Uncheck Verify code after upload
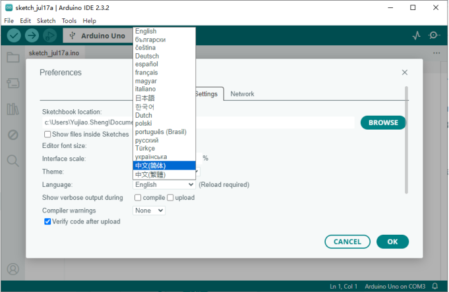 pyautogui.click(x=47, y=222)
